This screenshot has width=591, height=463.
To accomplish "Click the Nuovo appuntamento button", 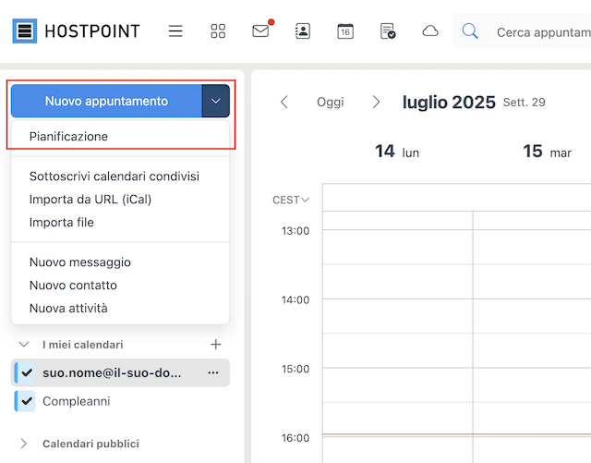I will pos(107,101).
